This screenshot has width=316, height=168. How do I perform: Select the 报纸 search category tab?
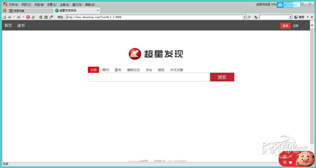pyautogui.click(x=161, y=70)
